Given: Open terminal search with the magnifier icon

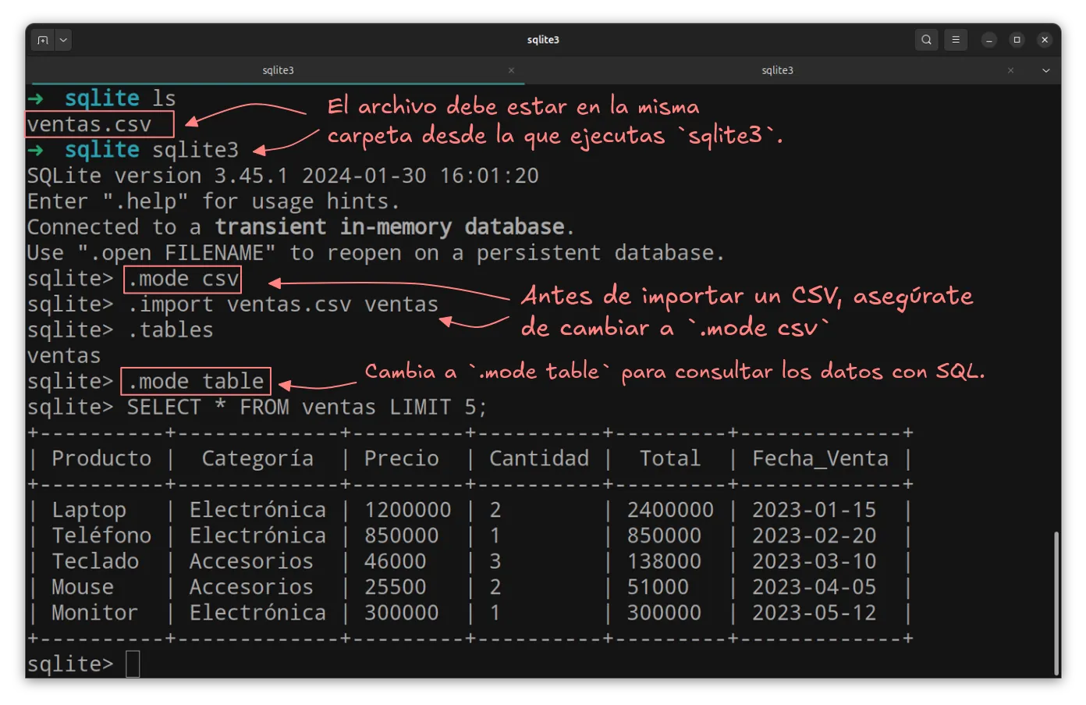Looking at the screenshot, I should [x=926, y=40].
